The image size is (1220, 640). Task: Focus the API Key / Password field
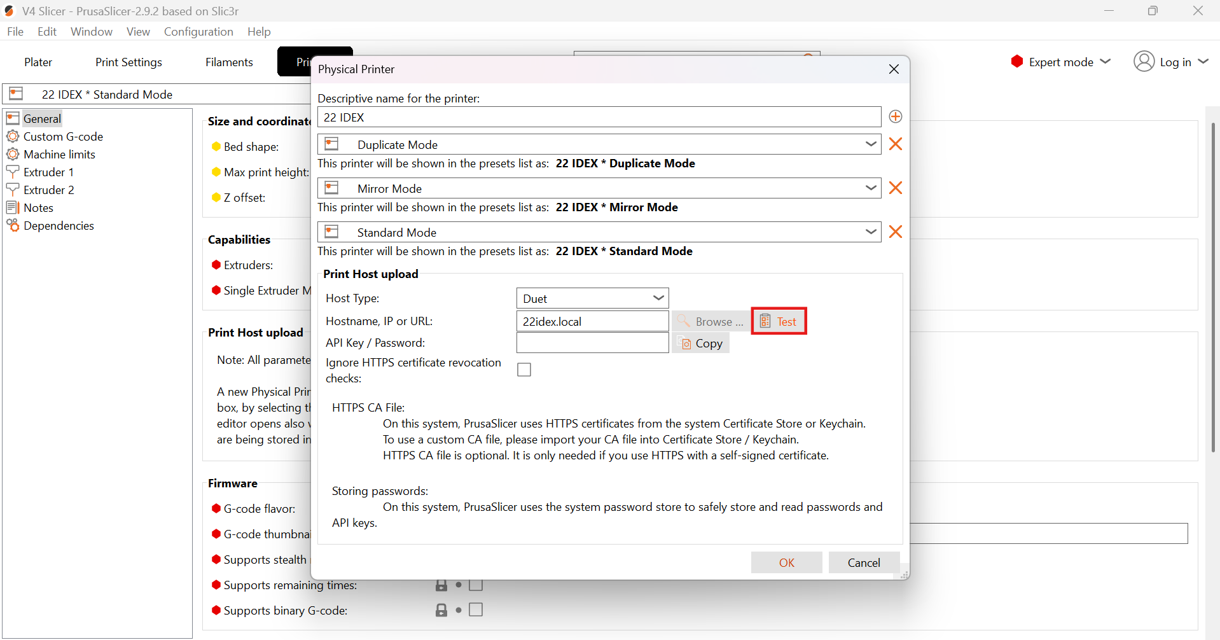pos(593,343)
